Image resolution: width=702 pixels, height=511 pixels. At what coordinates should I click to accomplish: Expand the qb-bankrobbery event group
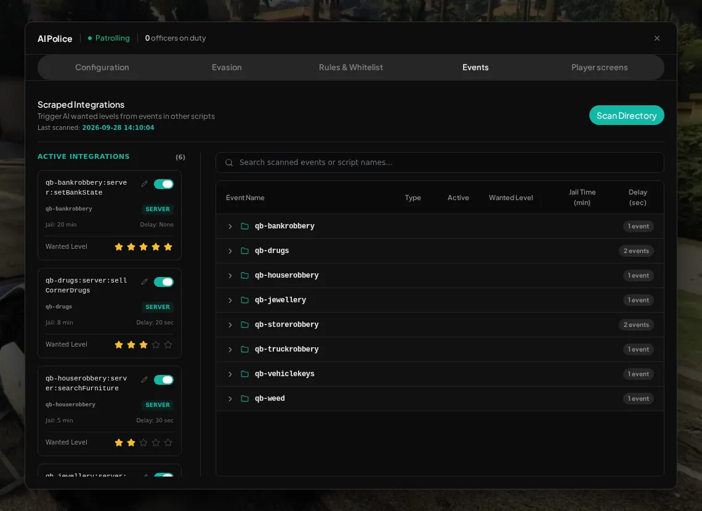pos(230,227)
